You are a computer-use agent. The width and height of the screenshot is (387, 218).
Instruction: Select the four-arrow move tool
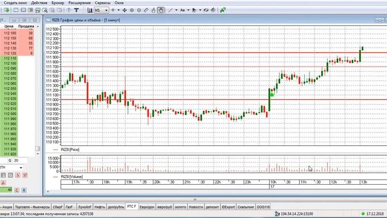[x=125, y=10]
